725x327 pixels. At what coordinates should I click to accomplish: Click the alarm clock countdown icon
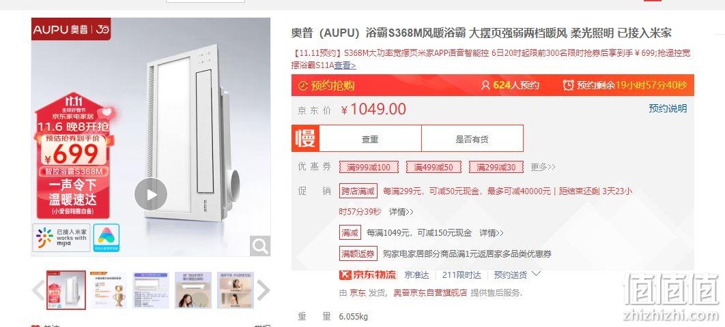click(568, 85)
